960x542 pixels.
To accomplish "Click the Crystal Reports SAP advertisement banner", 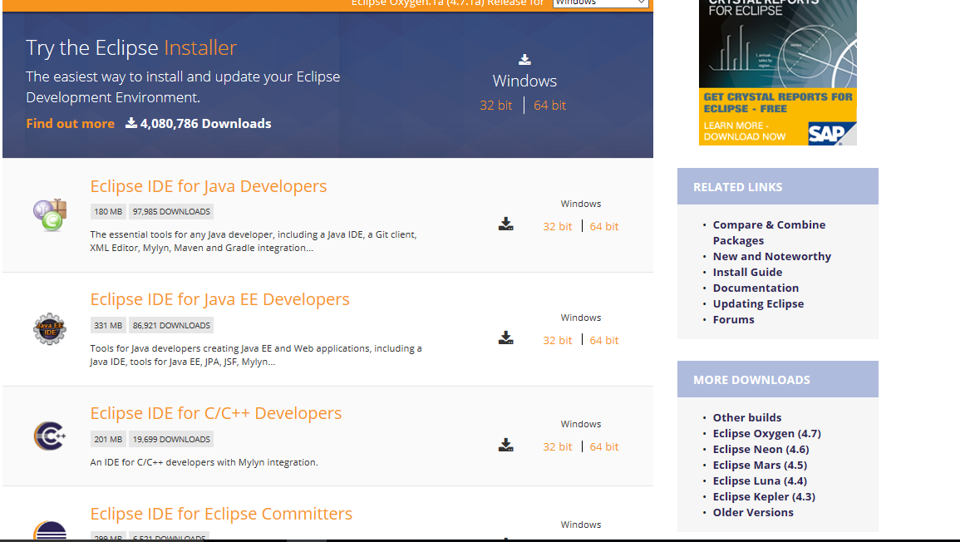I will click(777, 72).
